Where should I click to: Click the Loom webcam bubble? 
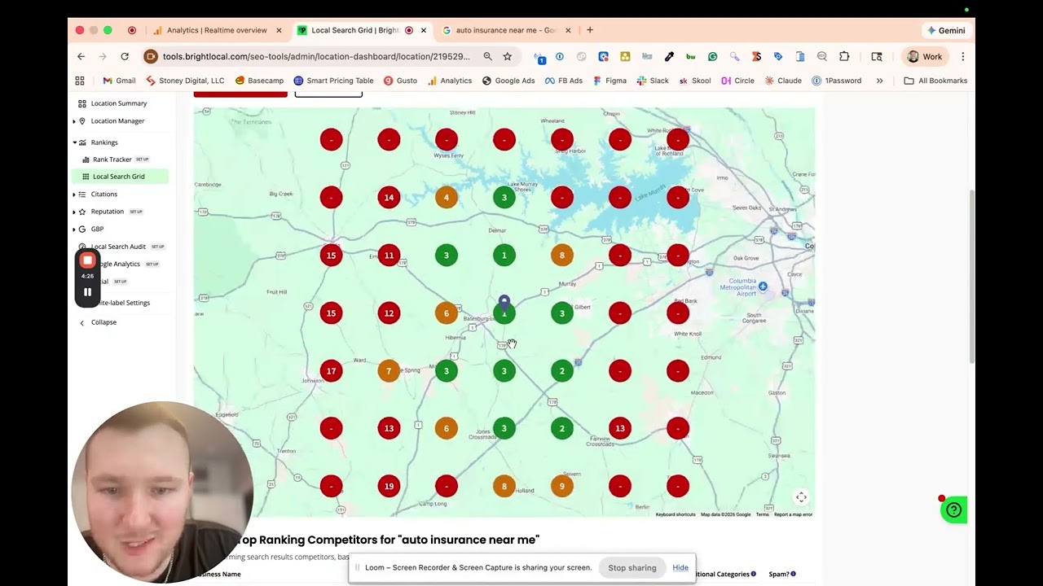coord(161,492)
